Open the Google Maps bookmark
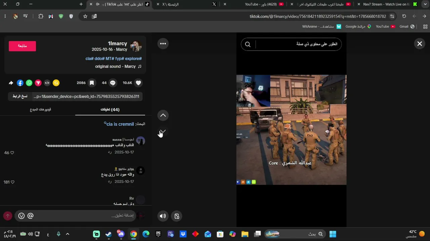The width and height of the screenshot is (430, 241). [358, 27]
